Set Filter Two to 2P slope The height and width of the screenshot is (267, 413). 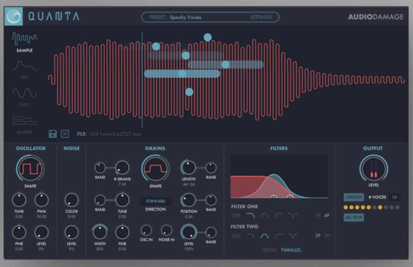[x=318, y=236]
